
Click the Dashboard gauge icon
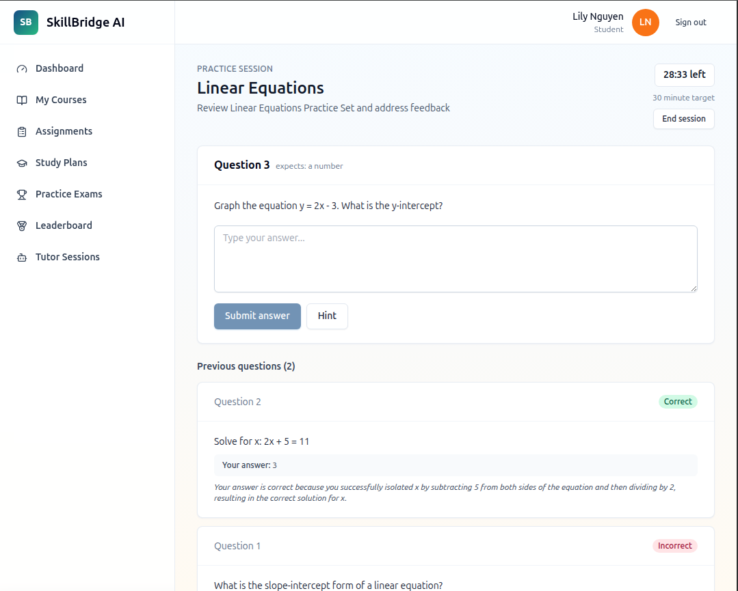tap(22, 68)
